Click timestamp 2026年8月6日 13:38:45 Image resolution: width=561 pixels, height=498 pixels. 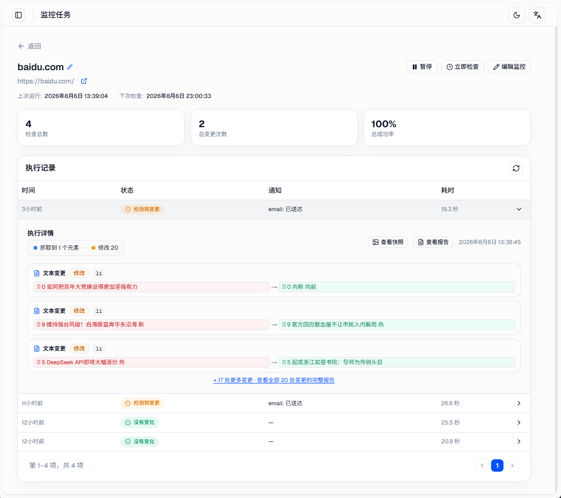pos(489,242)
